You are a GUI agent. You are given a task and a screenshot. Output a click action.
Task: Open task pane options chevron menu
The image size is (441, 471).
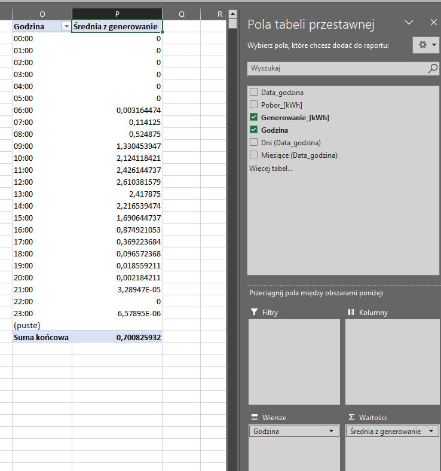(x=409, y=22)
